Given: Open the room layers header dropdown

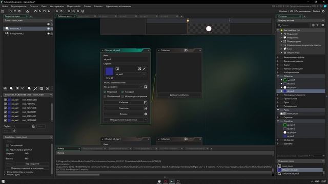Looking at the screenshot, I should (51, 20).
